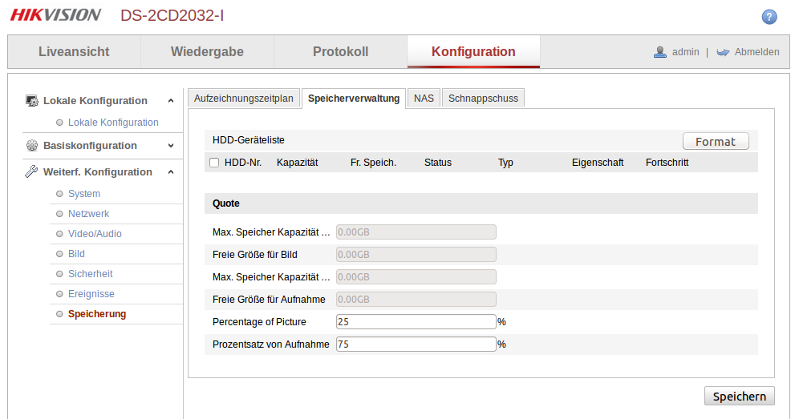Collapse the Weiterf. Konfiguration section
795x419 pixels.
tap(171, 172)
